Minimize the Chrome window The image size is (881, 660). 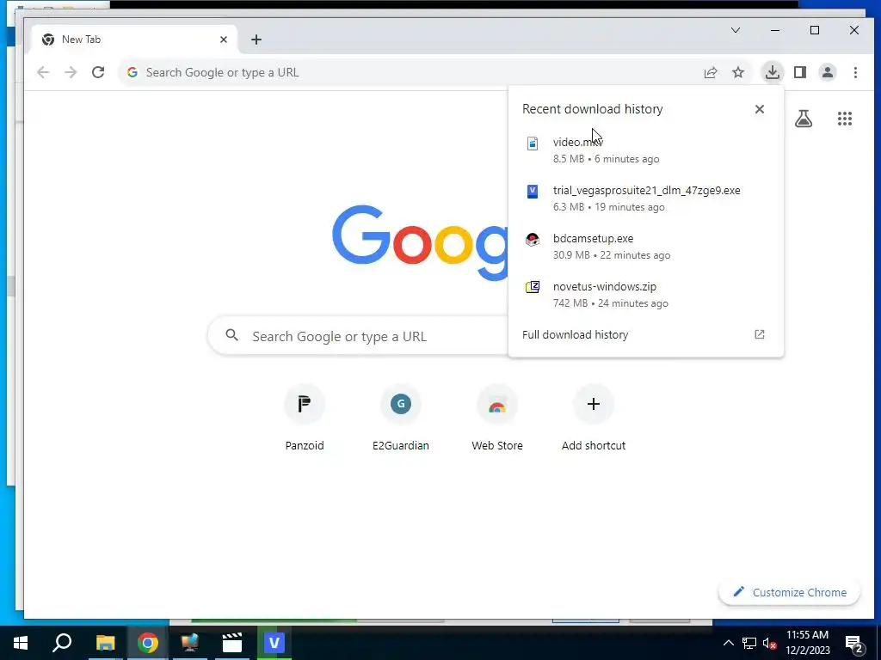point(775,30)
